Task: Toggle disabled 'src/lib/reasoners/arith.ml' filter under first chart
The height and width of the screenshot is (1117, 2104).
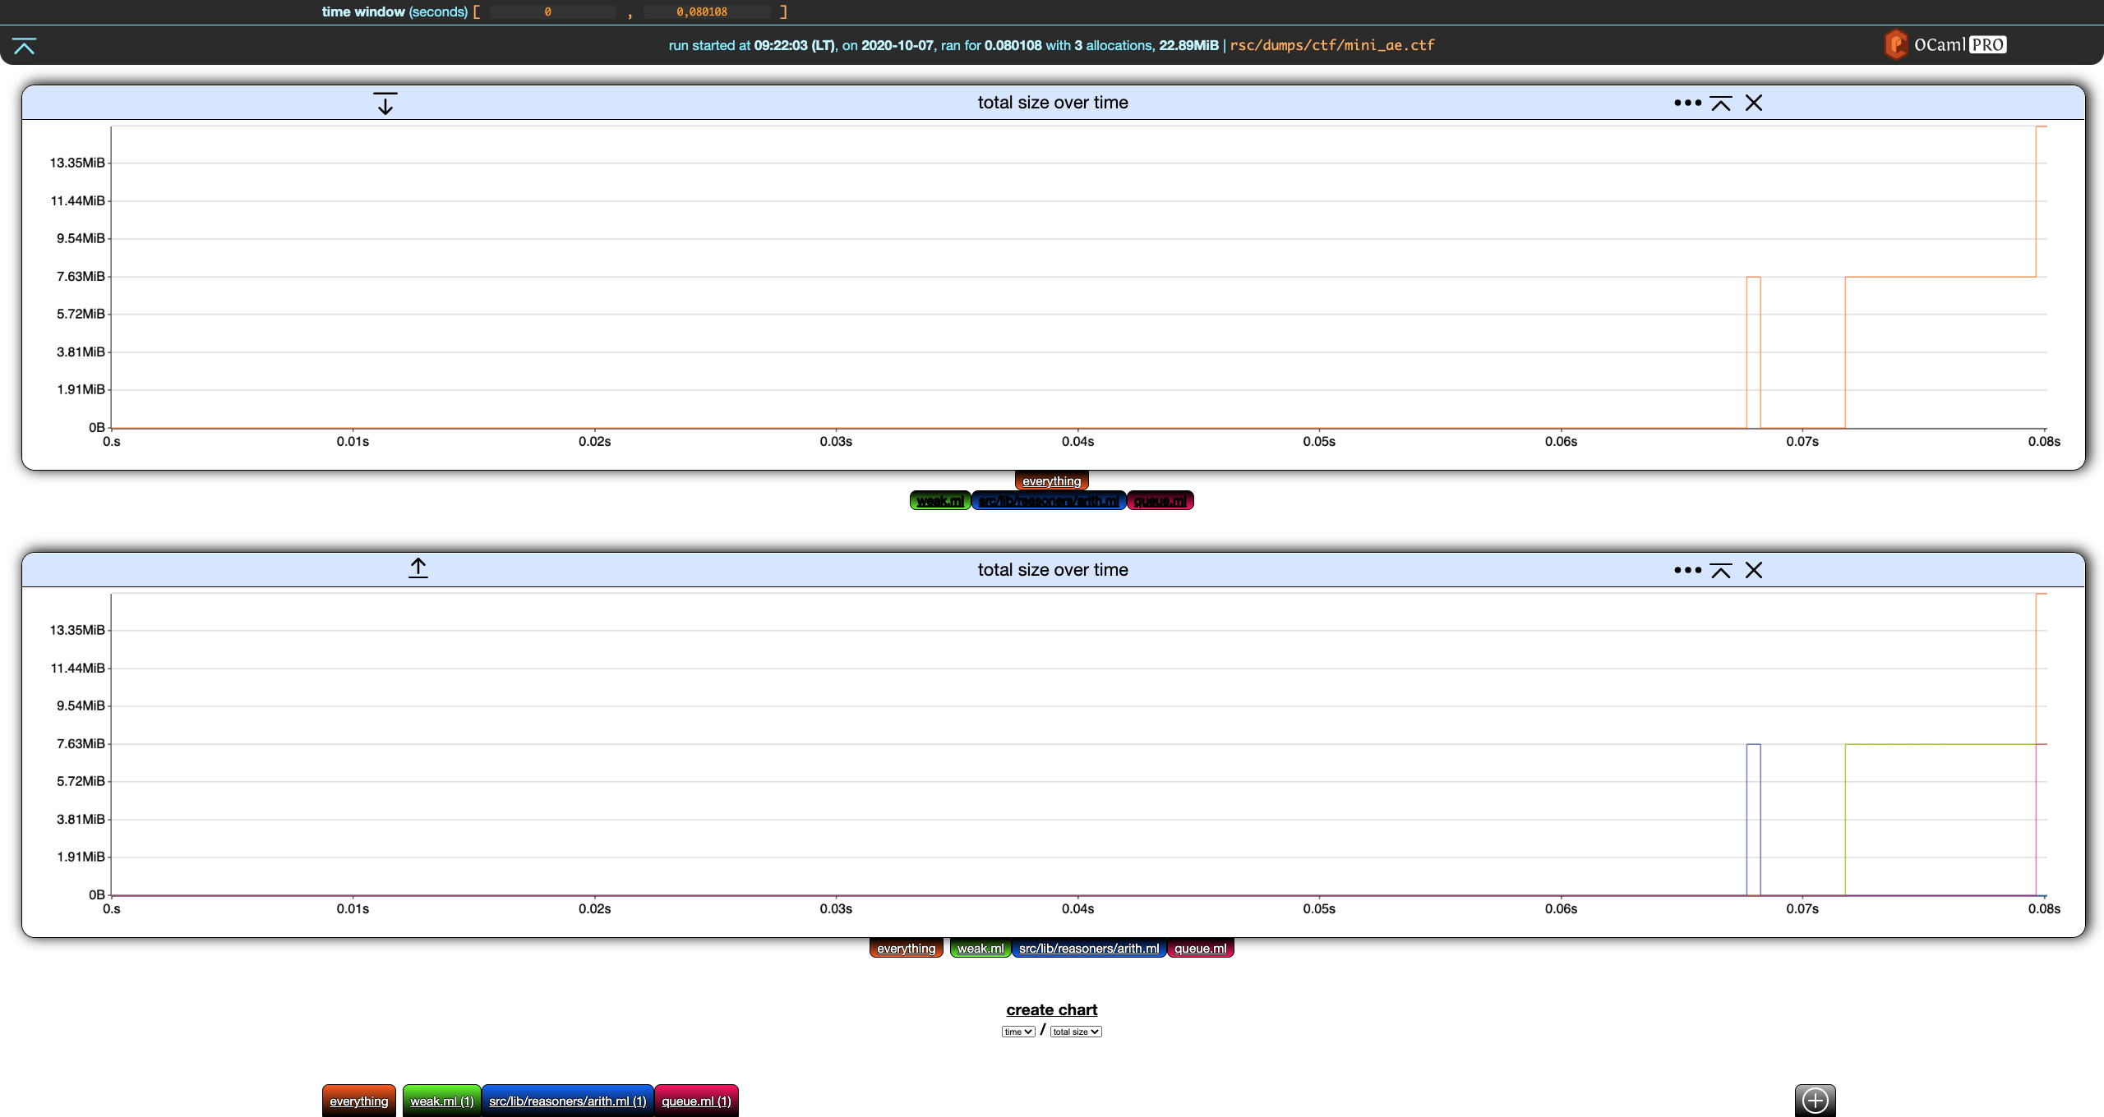Action: click(x=1049, y=501)
